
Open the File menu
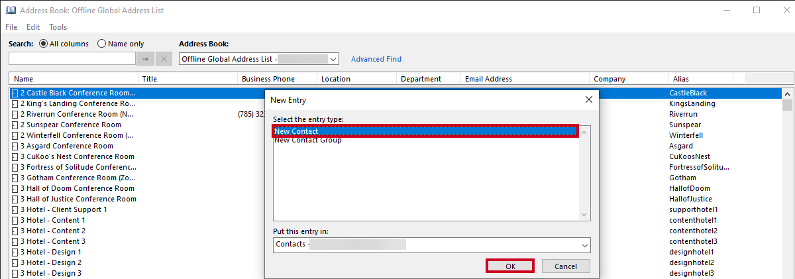tap(11, 27)
